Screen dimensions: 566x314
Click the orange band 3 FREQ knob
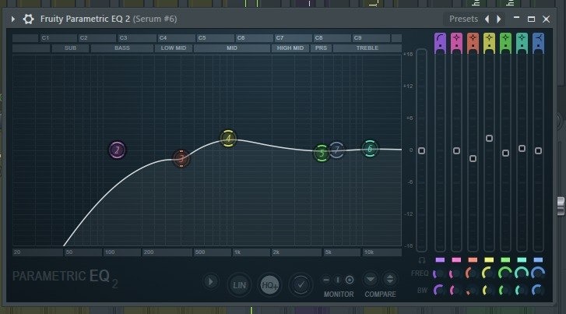pos(472,274)
